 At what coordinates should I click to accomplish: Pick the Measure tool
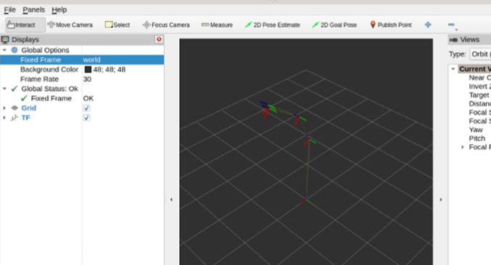217,25
